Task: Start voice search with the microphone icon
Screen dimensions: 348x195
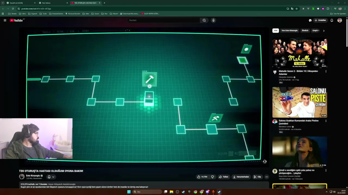Action: pos(213,20)
